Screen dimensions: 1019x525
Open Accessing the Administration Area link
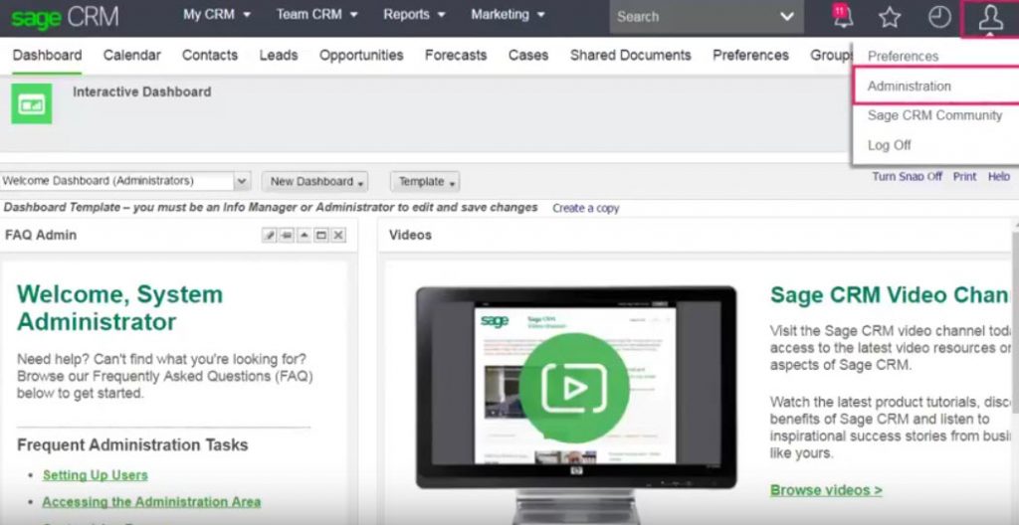(x=151, y=502)
